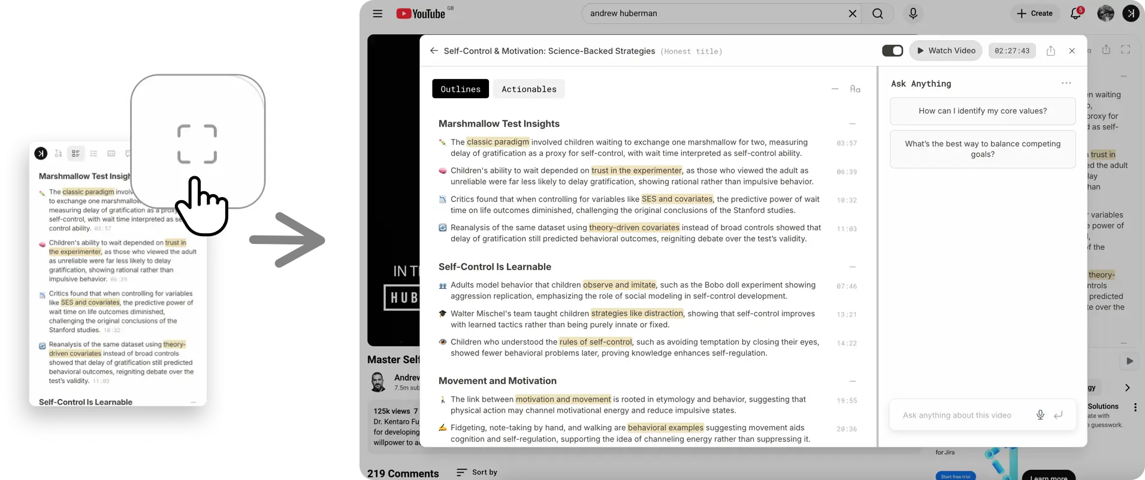
Task: Jump to timestamp 10:32
Action: (x=847, y=200)
